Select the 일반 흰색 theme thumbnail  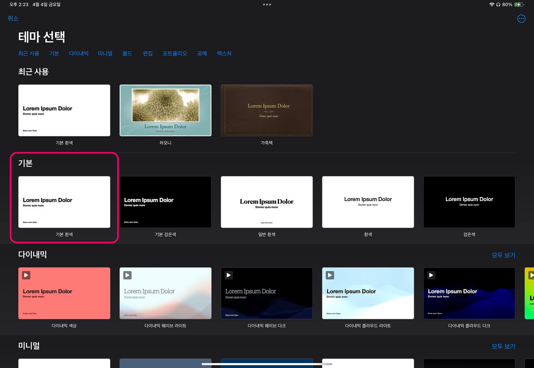pos(267,202)
